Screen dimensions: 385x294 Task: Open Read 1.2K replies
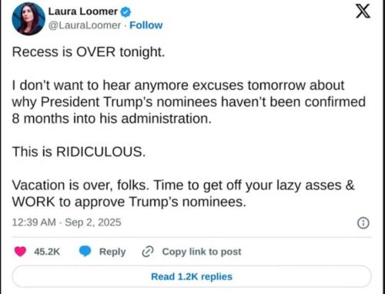(192, 276)
